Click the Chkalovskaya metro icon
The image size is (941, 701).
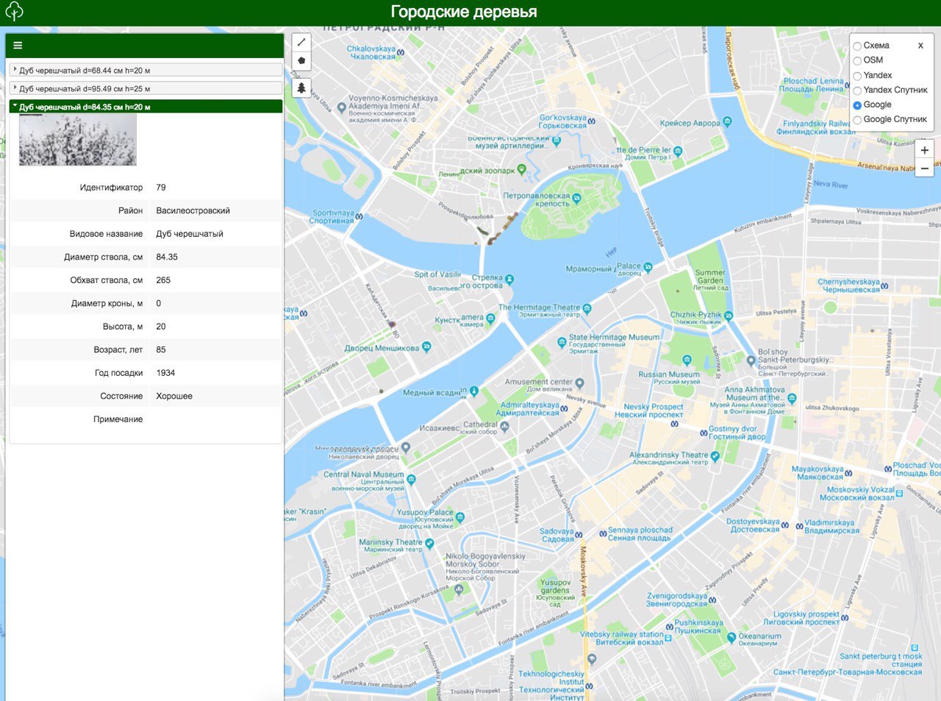point(401,52)
